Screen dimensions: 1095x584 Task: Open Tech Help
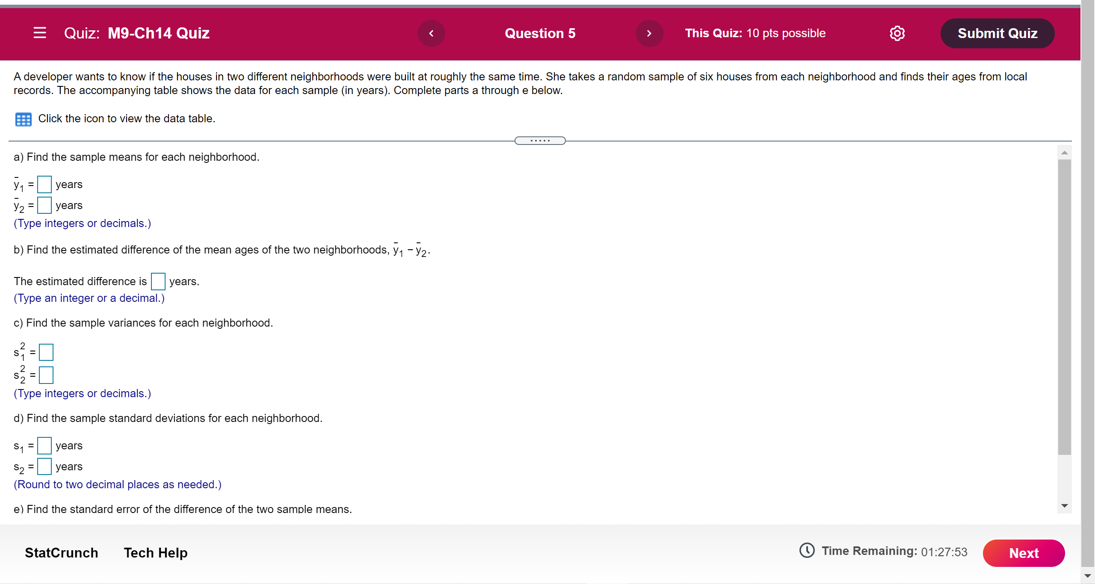tap(155, 552)
